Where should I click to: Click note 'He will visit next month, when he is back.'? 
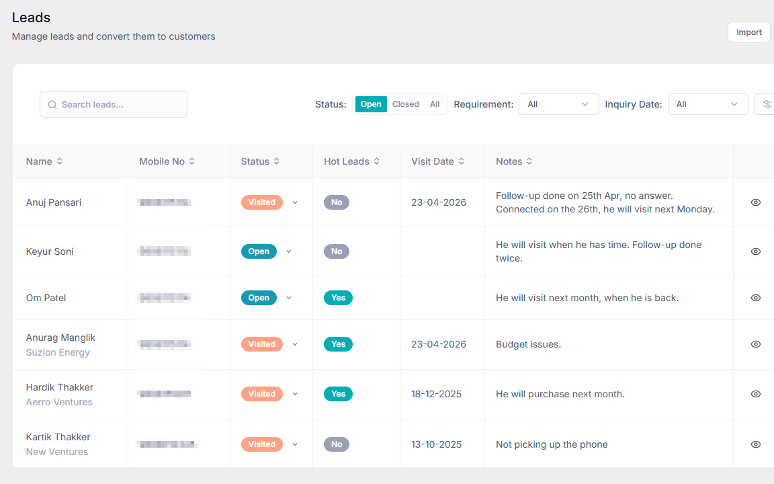pos(587,298)
